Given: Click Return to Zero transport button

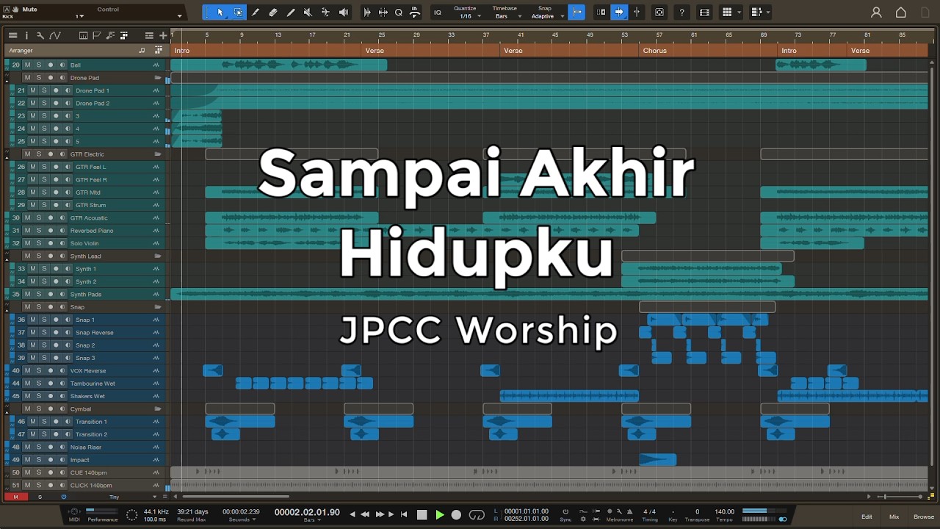Looking at the screenshot, I should coord(404,515).
